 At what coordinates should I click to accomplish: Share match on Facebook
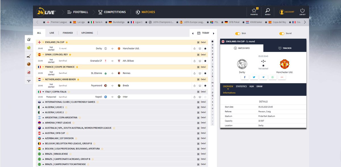coord(245,77)
